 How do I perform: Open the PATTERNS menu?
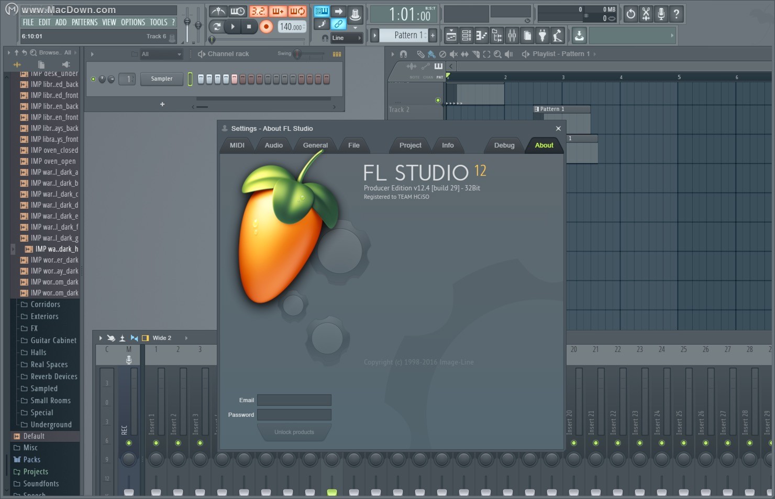[x=84, y=22]
